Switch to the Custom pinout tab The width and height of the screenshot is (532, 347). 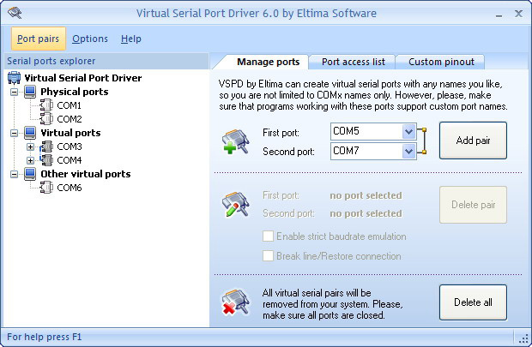point(441,62)
